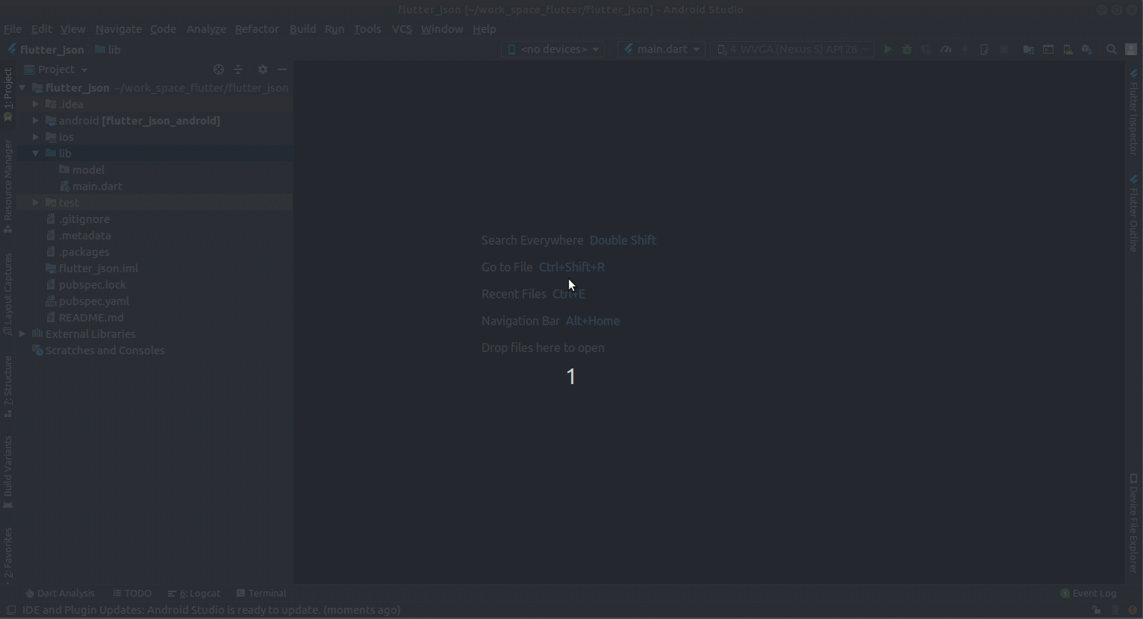Screen dimensions: 1143x619
Task: Toggle tool window bars icon in status bar
Action: point(11,610)
